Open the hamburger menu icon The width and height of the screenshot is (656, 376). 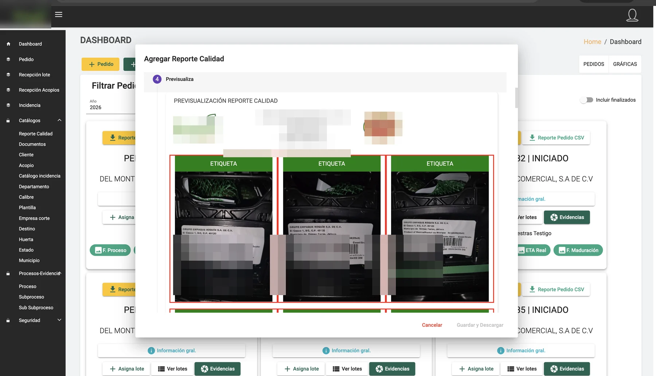coord(59,15)
